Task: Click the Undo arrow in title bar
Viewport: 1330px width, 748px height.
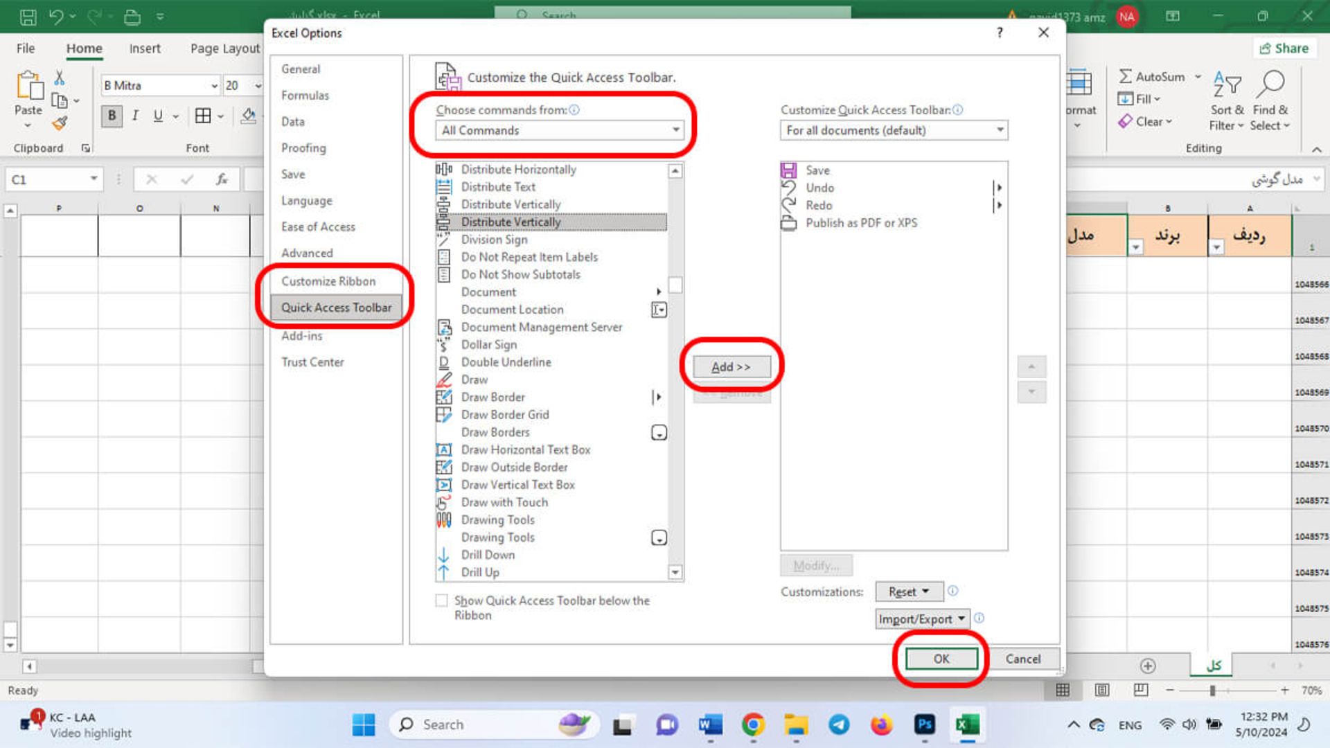Action: (56, 17)
